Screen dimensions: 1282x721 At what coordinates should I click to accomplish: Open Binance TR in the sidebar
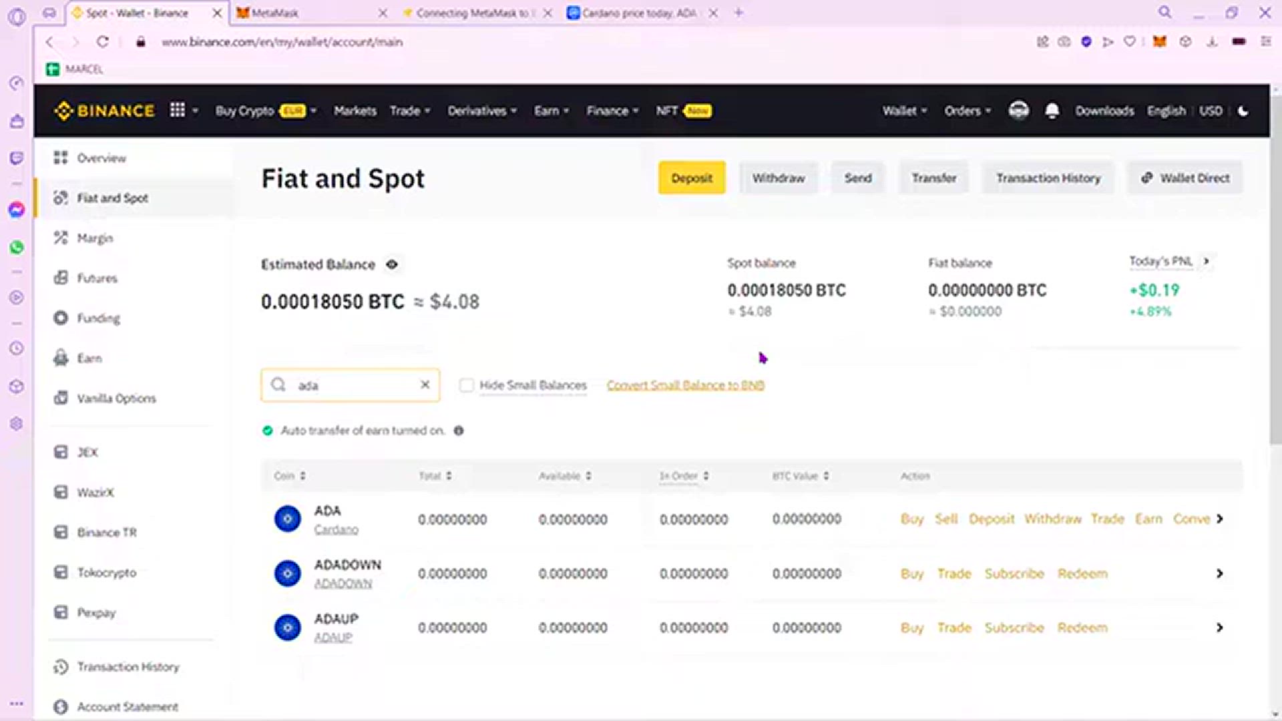tap(95, 533)
